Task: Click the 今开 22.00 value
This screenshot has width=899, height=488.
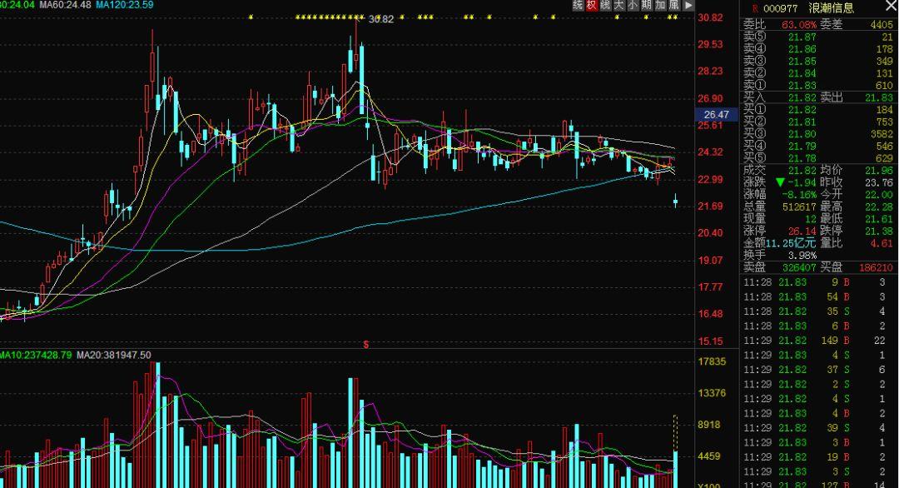Action: 879,194
